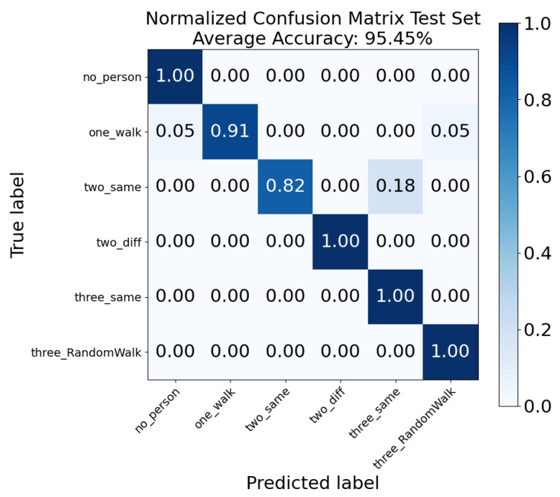Click the colorbar gradient strip
Screen dimensions: 560x497
click(509, 214)
